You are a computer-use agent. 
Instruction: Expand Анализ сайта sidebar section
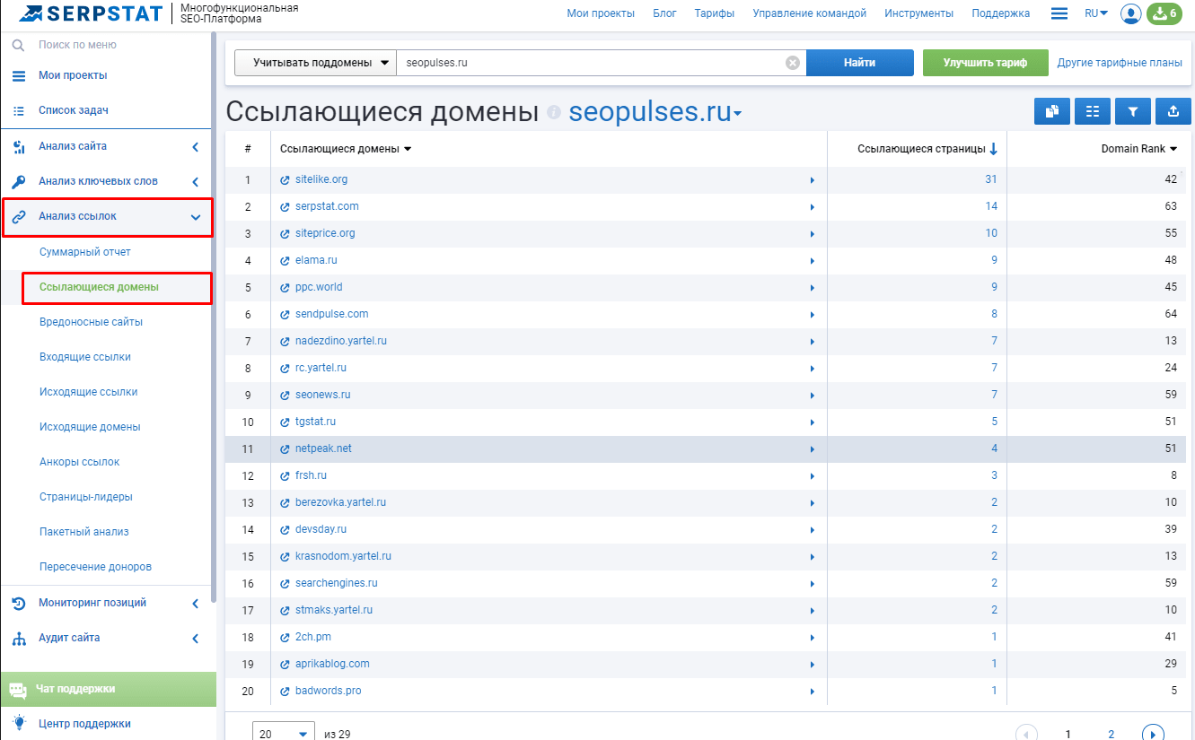196,147
